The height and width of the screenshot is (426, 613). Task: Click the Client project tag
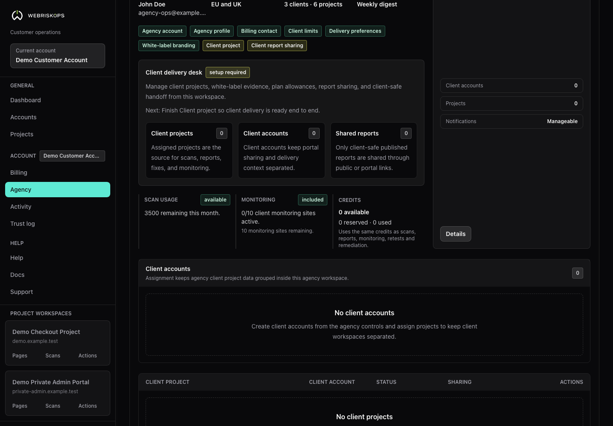[223, 46]
